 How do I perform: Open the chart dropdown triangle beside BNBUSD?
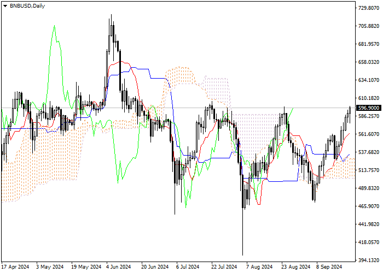[5, 6]
